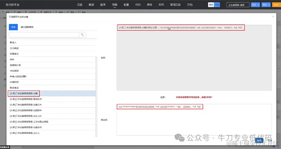Viewport: 281px width, 149px height.
Task: Click into the 表达式 expression text box
Action: click(x=194, y=120)
